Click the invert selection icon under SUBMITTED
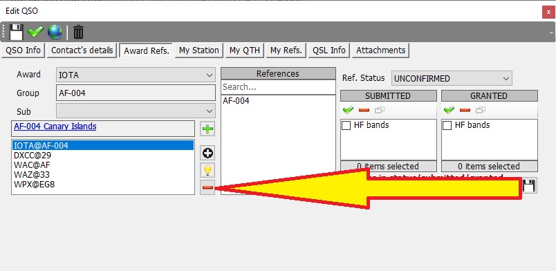The height and width of the screenshot is (271, 556). 380,110
